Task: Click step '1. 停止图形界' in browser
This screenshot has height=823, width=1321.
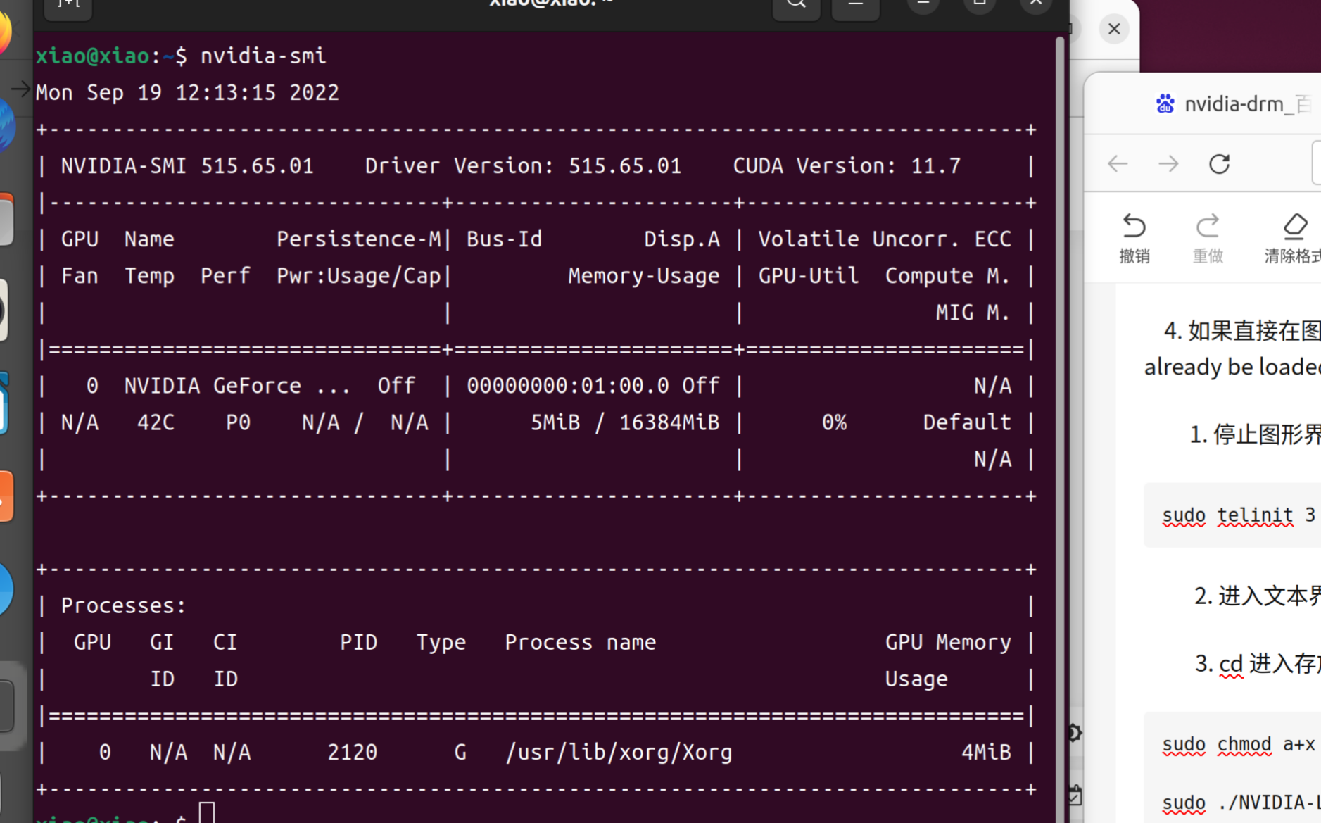Action: pos(1256,434)
